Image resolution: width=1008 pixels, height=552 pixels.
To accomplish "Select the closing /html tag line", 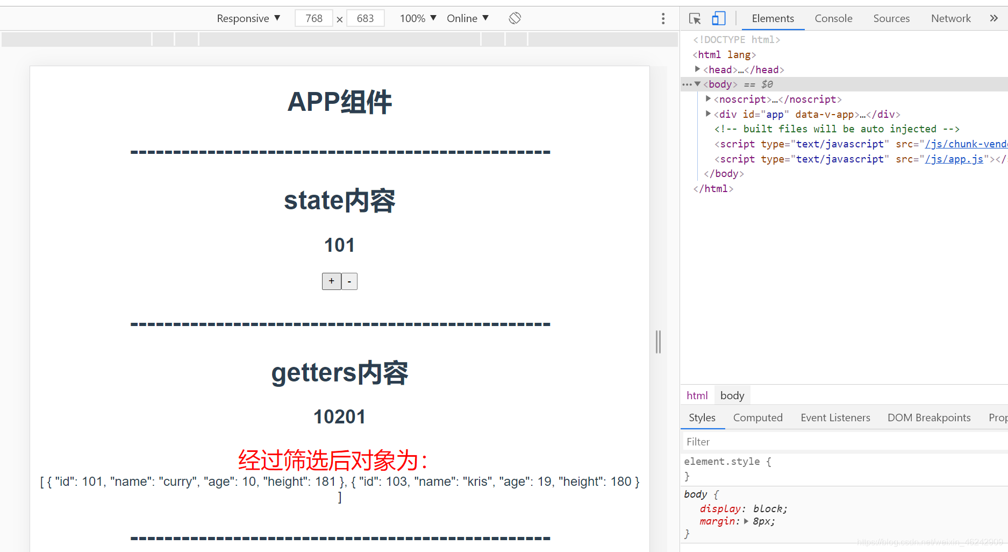I will (x=713, y=189).
